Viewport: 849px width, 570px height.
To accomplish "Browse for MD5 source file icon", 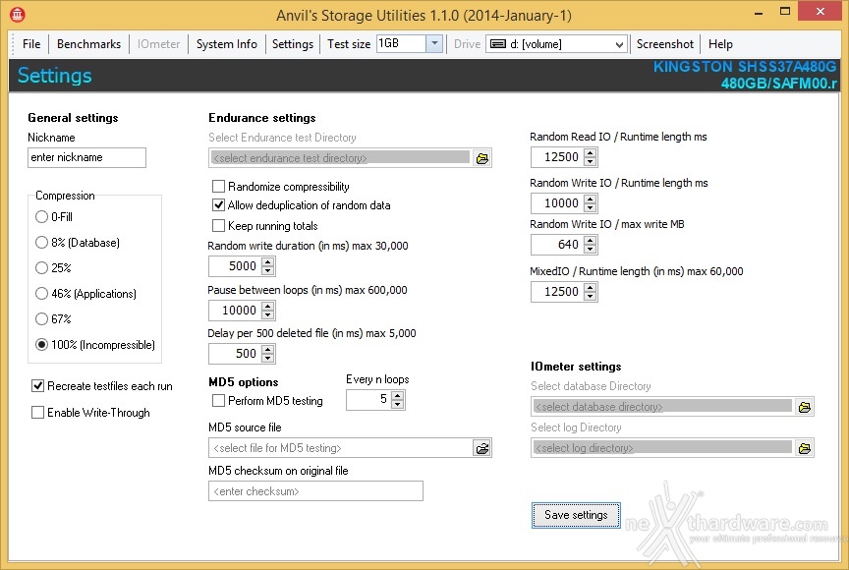I will [481, 448].
